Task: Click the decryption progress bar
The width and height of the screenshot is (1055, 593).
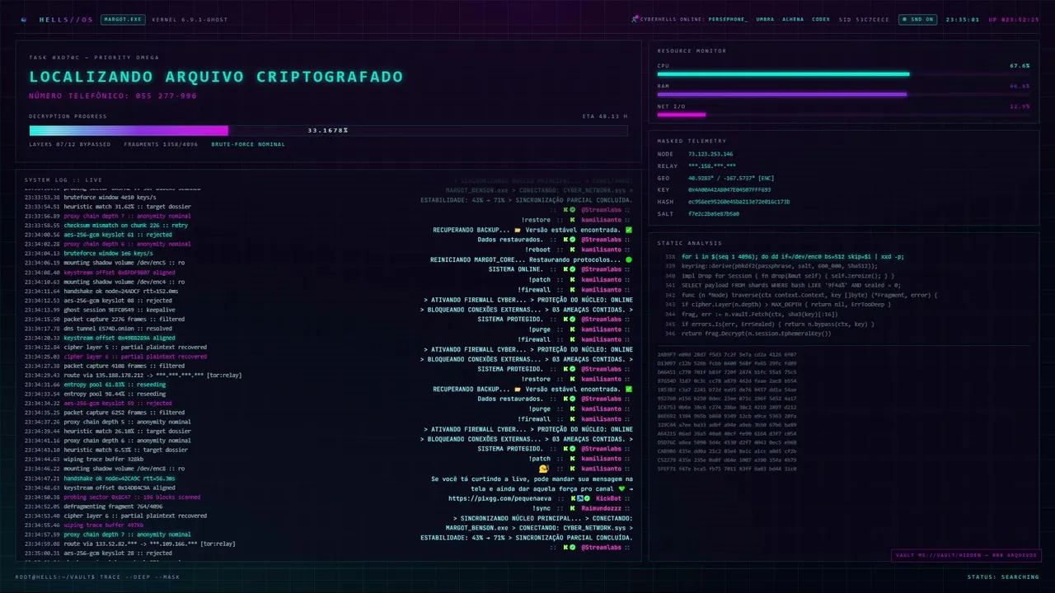Action: (328, 130)
